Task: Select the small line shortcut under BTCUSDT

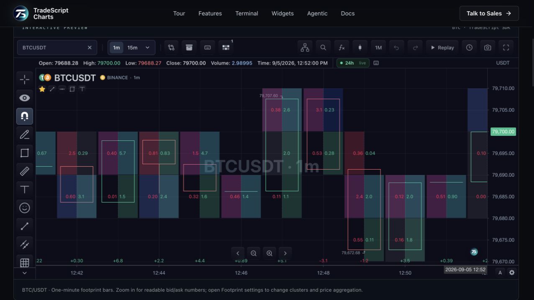Action: coord(52,89)
